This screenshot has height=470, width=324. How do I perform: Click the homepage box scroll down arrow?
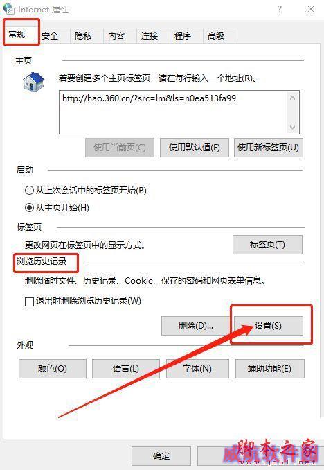coord(293,128)
